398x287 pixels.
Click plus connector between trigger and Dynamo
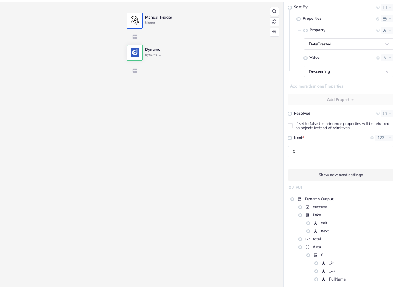[135, 37]
